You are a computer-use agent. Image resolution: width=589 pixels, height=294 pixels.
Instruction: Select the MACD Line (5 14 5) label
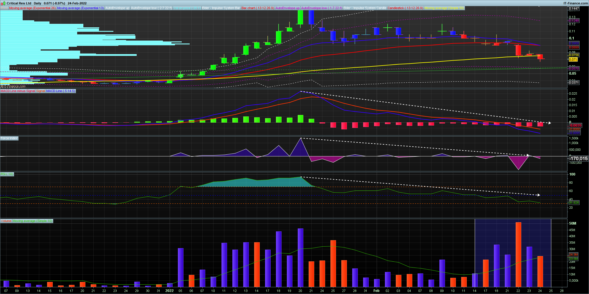click(61, 91)
